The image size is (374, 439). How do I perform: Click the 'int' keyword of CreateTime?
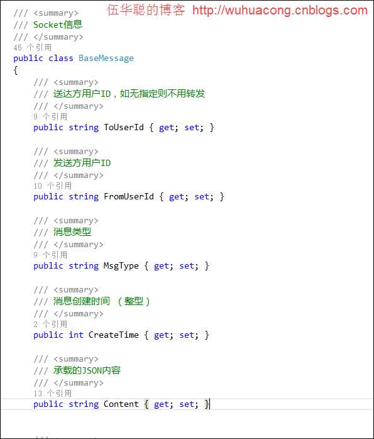76,335
